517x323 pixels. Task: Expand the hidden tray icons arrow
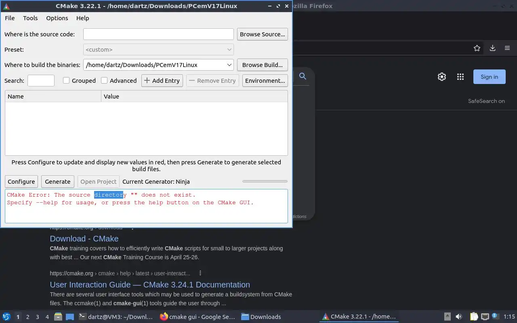pos(447,317)
